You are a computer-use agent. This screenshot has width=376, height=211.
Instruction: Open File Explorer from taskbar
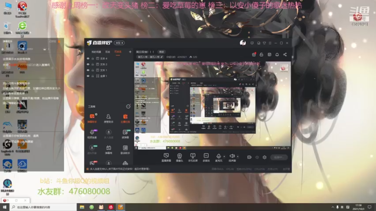click(x=82, y=207)
